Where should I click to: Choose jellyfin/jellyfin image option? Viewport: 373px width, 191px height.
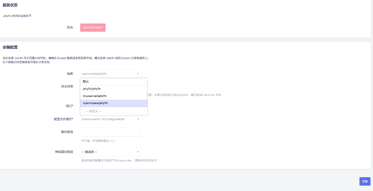click(114, 89)
